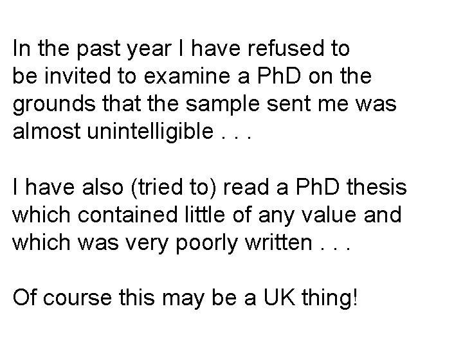Viewport: 463px width, 347px height.
Task: Click the word "written" in the text
Action: pos(278,242)
